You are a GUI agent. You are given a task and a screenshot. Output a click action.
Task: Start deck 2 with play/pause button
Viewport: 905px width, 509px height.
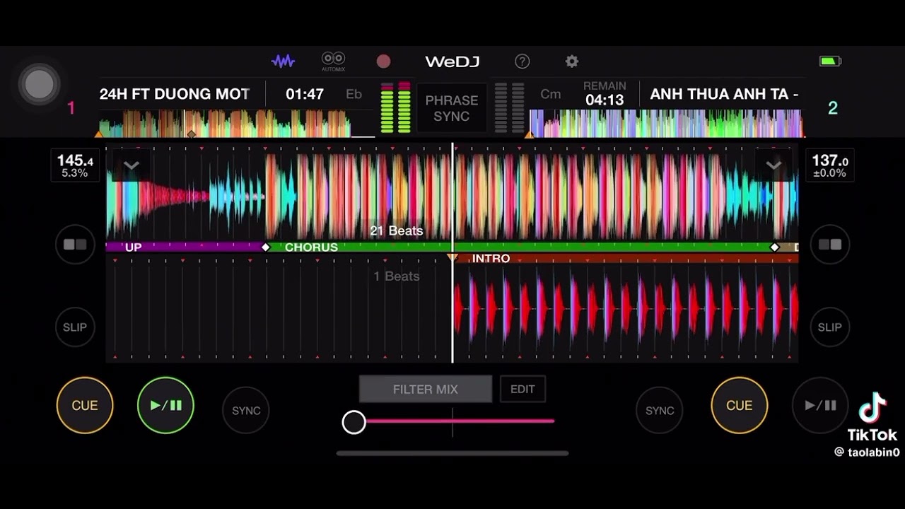820,405
